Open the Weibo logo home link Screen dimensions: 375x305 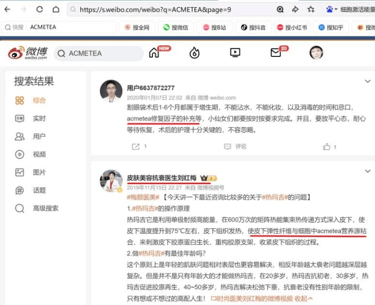pos(28,52)
